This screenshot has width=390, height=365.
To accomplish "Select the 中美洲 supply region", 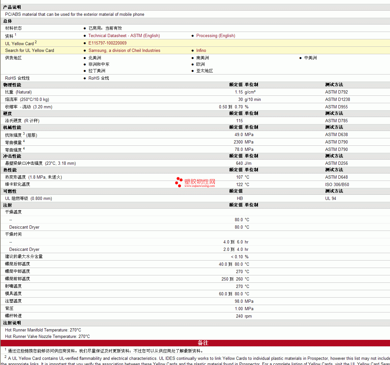I will click(x=310, y=58).
